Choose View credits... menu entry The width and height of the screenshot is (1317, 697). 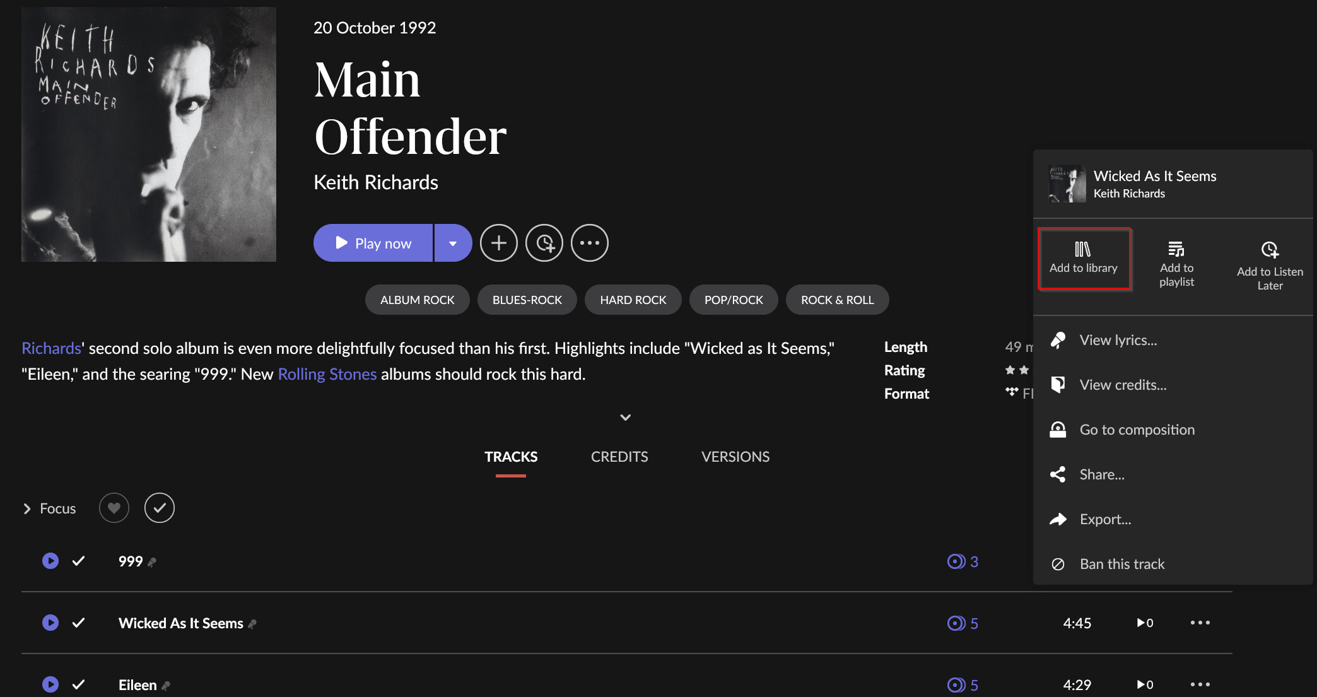coord(1173,385)
